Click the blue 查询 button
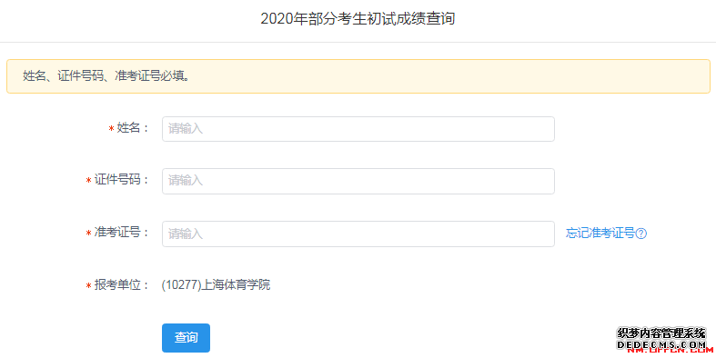 (x=186, y=338)
